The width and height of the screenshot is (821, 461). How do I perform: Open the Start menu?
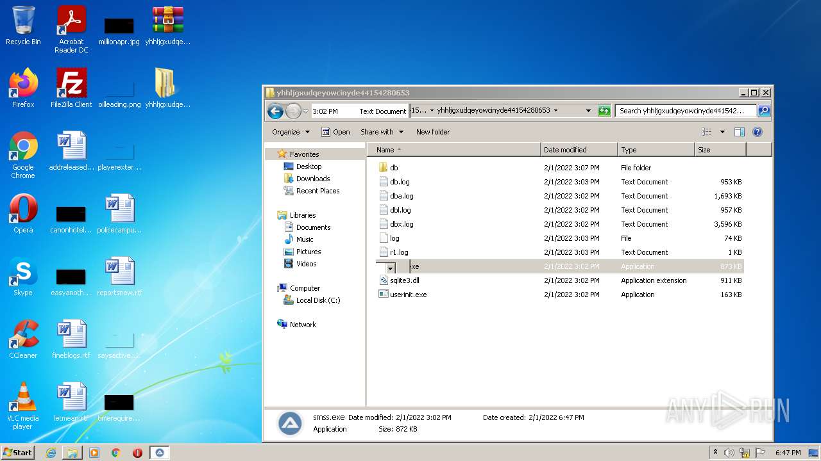[x=18, y=453]
